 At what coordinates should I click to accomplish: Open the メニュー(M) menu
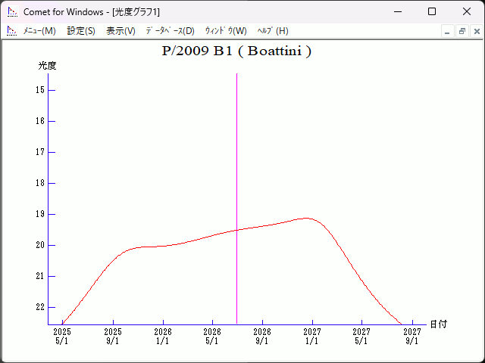click(x=39, y=31)
